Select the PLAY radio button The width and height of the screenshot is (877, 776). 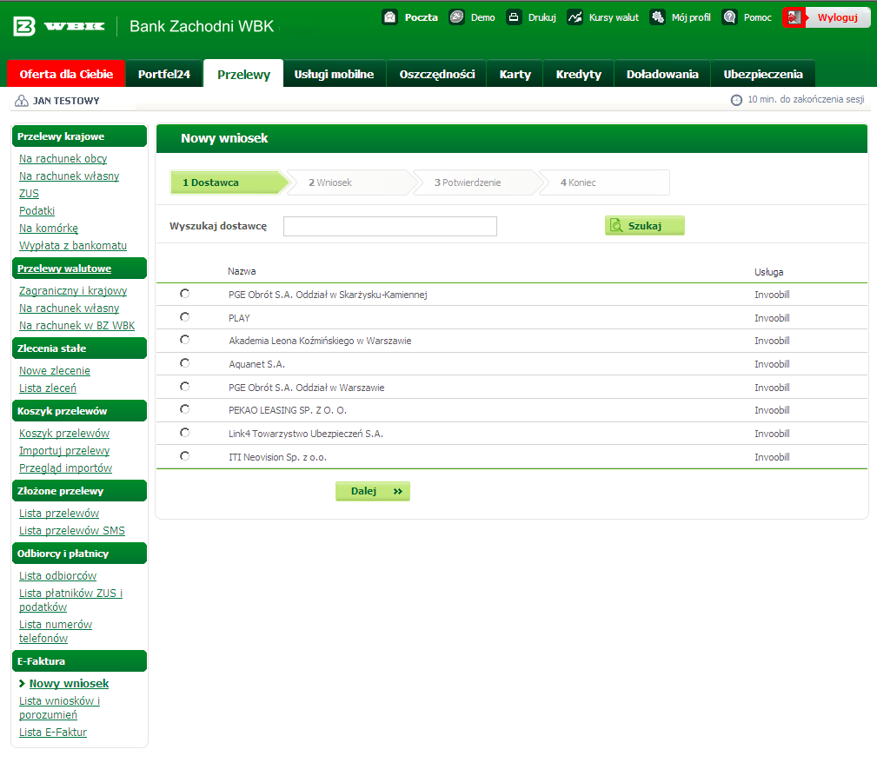(x=184, y=317)
